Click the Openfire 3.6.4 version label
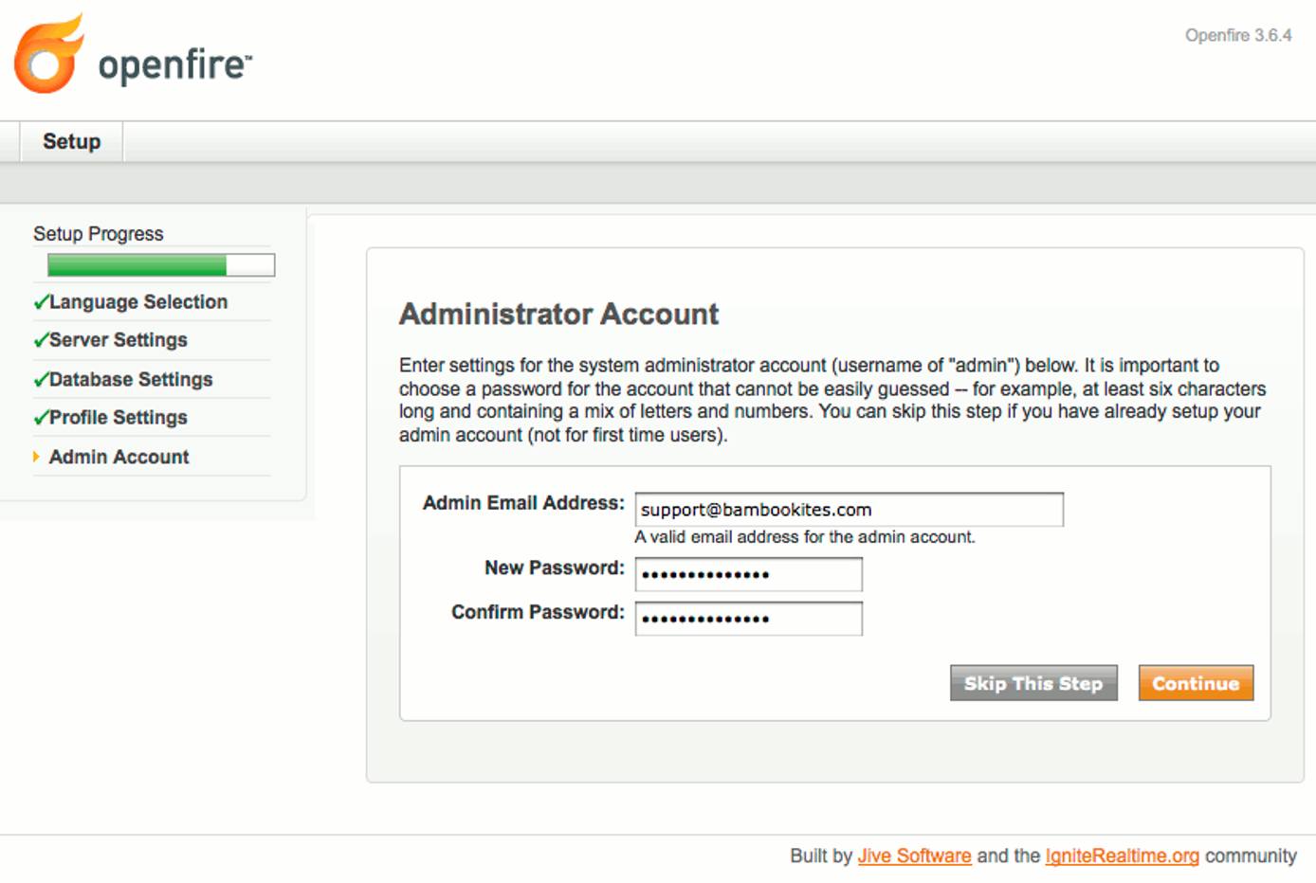The height and width of the screenshot is (883, 1316). coord(1239,36)
